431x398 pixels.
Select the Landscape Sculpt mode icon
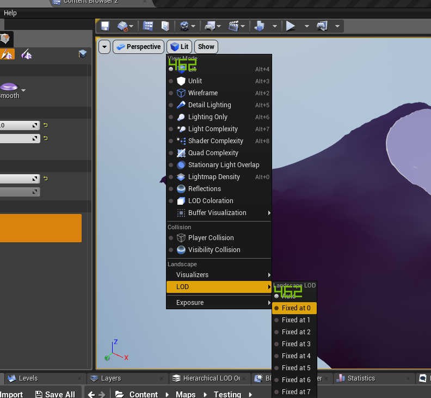(x=7, y=54)
